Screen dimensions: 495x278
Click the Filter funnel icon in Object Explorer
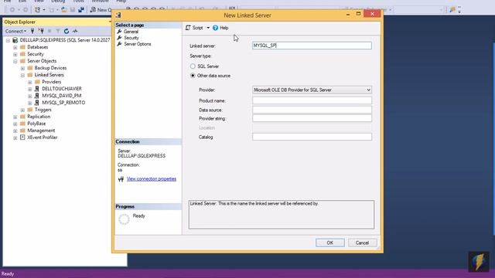(58, 31)
